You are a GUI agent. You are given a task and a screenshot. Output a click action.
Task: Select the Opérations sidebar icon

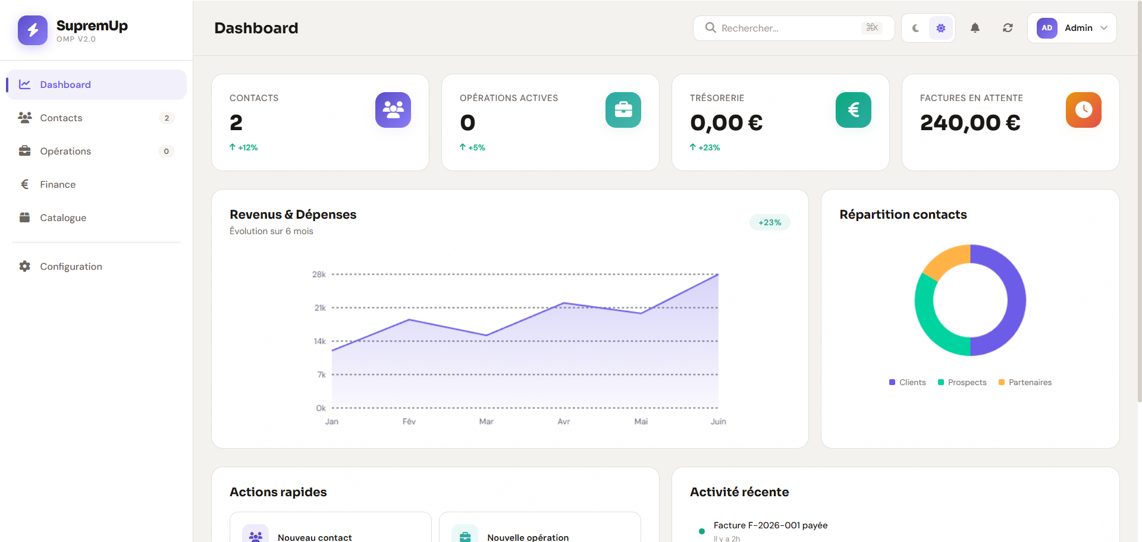click(24, 151)
